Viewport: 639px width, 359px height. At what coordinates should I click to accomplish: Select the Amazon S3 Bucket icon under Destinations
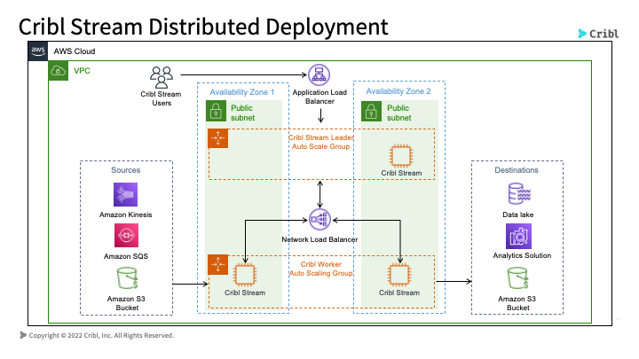pyautogui.click(x=517, y=278)
